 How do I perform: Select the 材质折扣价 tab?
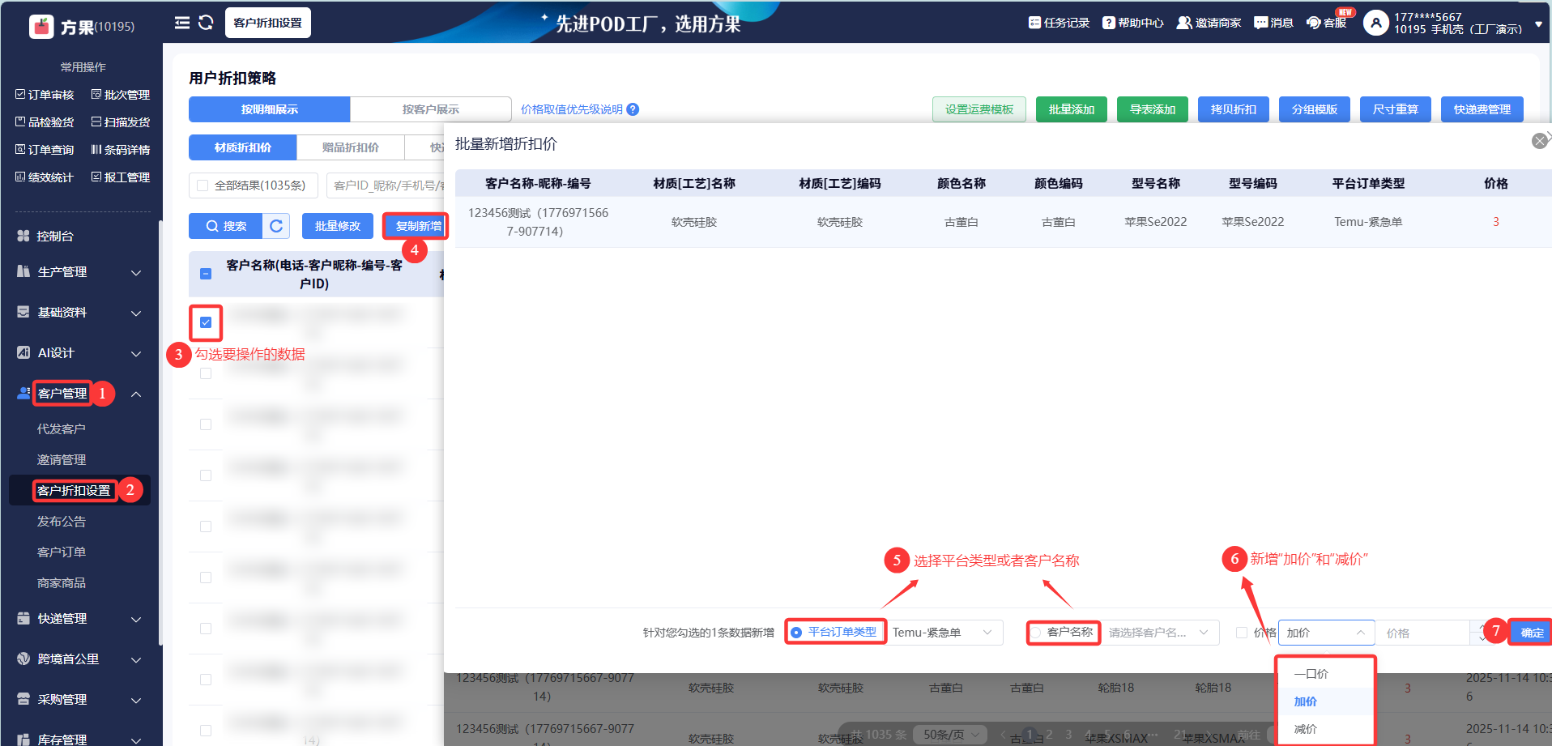tap(243, 147)
